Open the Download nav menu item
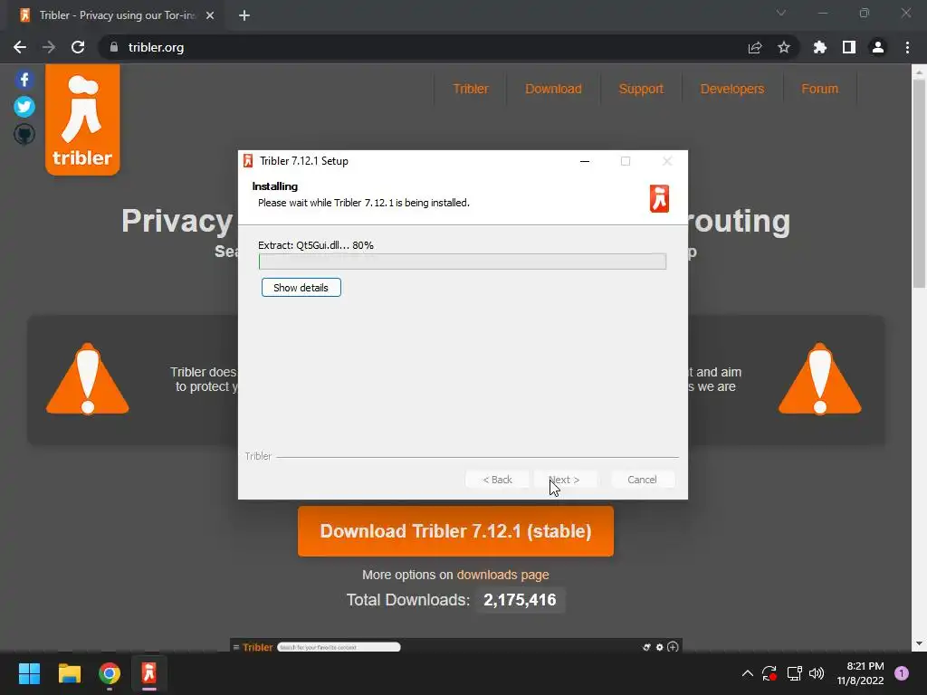Viewport: 927px width, 695px height. point(553,89)
